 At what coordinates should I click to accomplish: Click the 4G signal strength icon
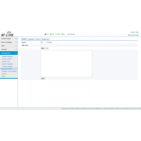pyautogui.click(x=45, y=34)
